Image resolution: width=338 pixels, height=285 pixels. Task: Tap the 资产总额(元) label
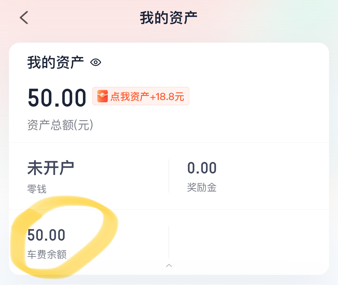click(60, 125)
